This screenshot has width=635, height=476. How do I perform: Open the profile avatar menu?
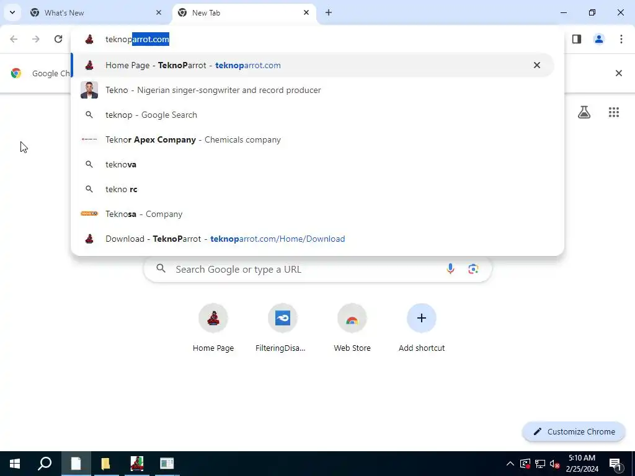click(599, 39)
